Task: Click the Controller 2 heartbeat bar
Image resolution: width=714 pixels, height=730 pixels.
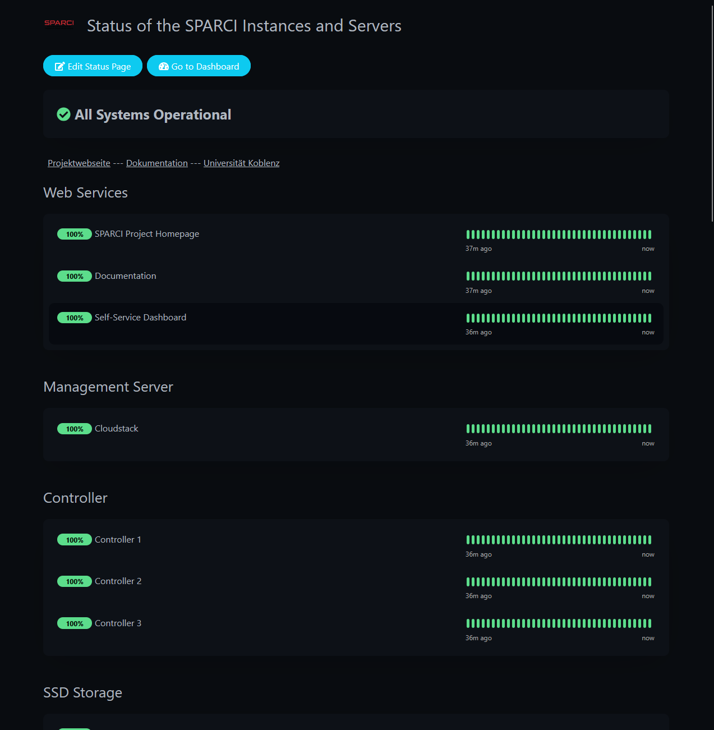Action: (559, 582)
